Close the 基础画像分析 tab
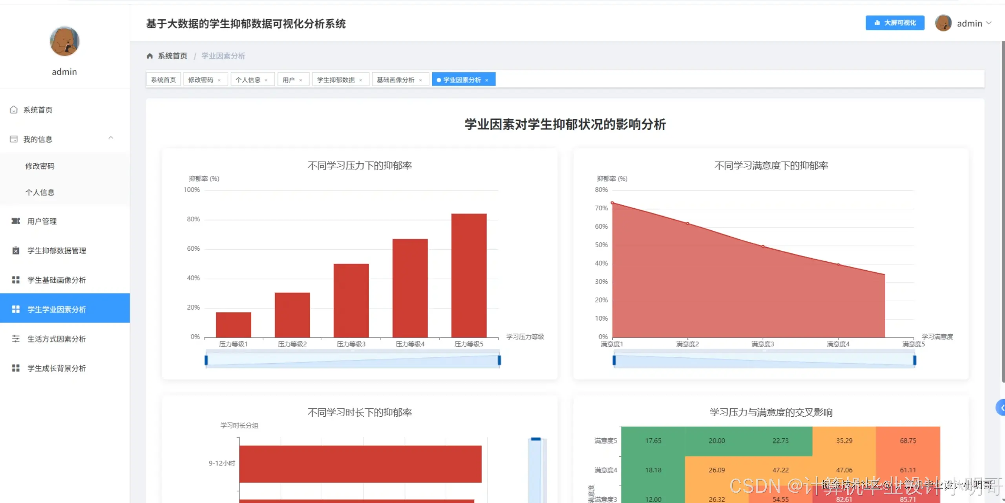 click(420, 80)
